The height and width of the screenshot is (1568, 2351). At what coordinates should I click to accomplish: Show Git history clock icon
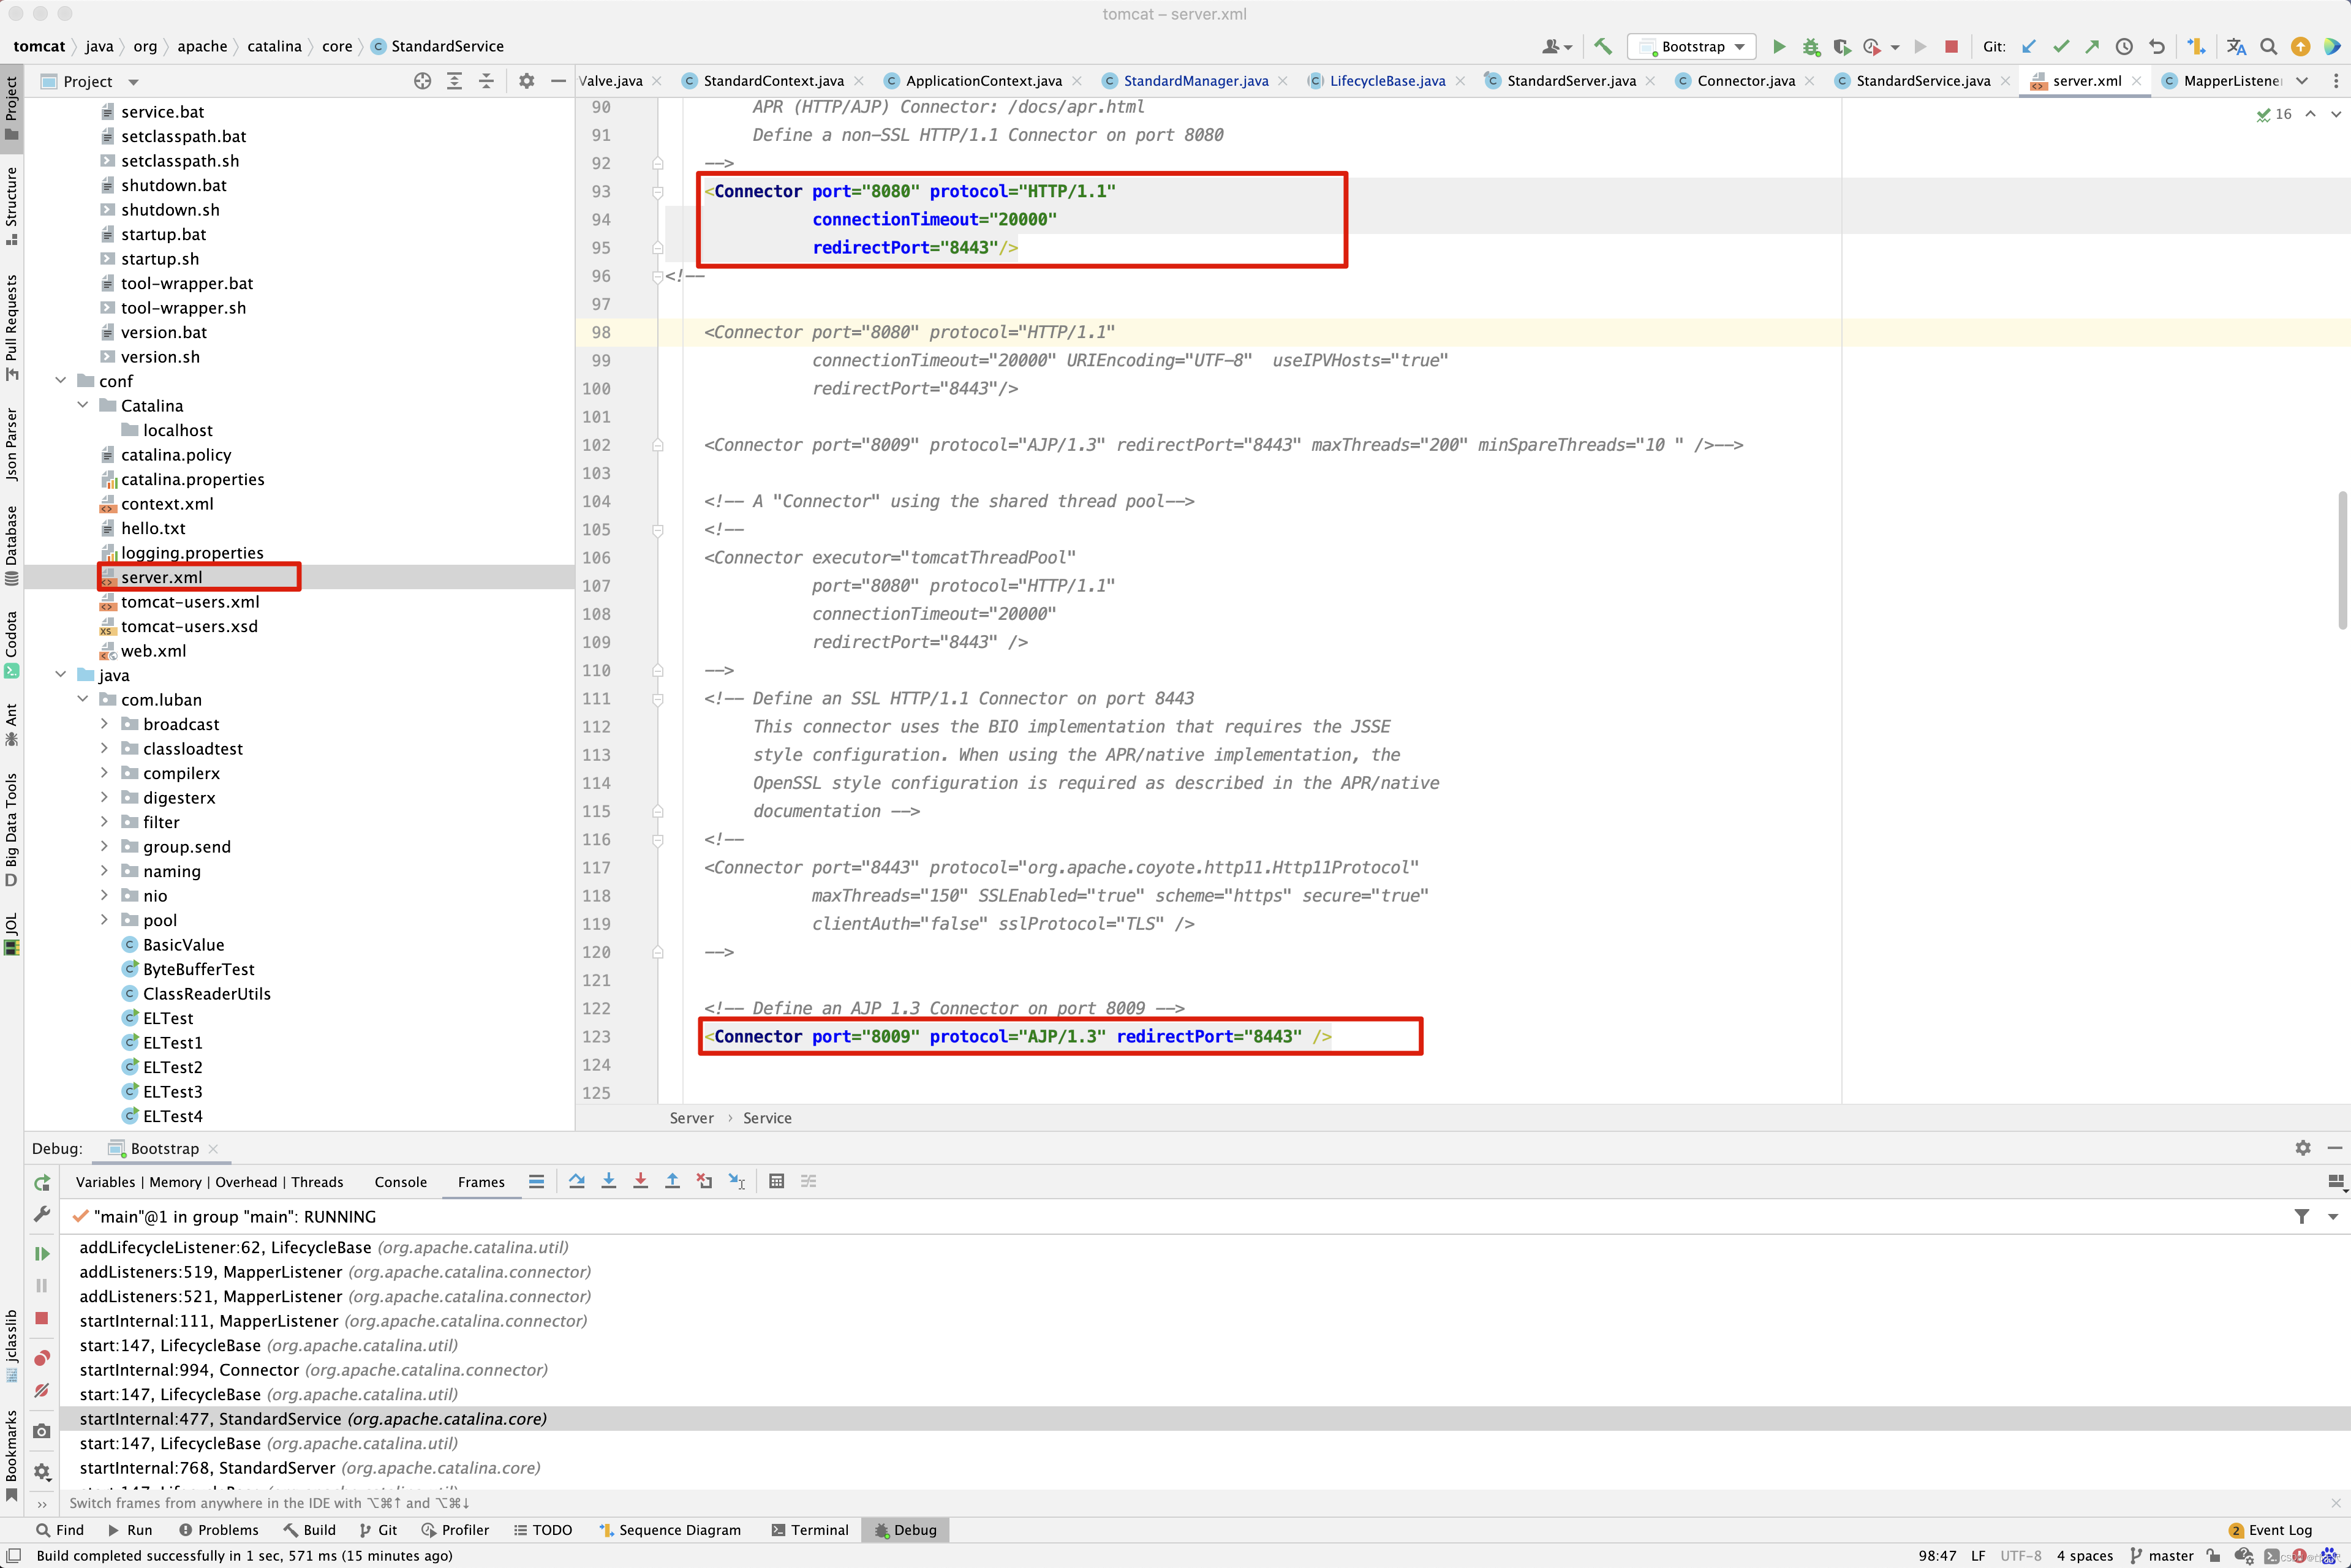click(2125, 46)
